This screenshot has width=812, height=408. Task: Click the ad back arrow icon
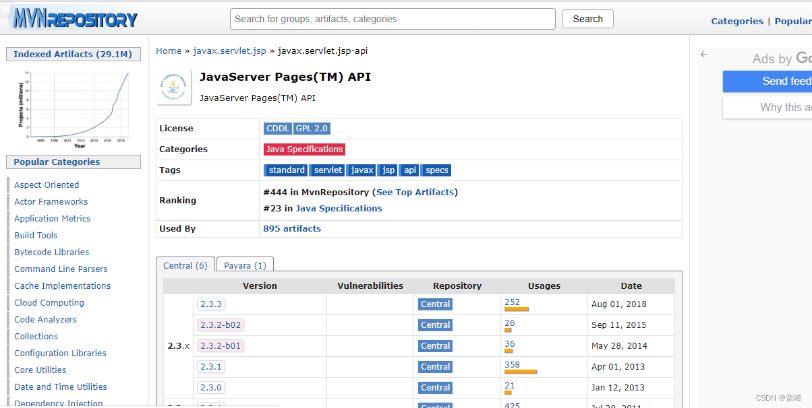(x=704, y=55)
